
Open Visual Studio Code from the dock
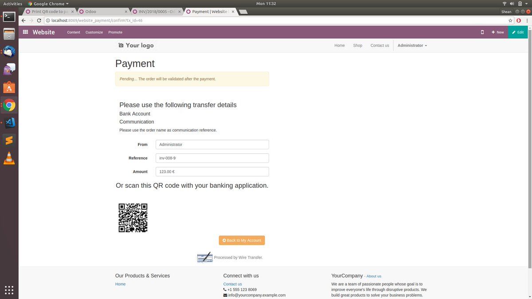pyautogui.click(x=9, y=123)
